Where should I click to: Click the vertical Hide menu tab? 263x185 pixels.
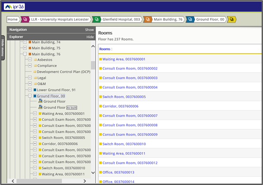tap(3, 48)
